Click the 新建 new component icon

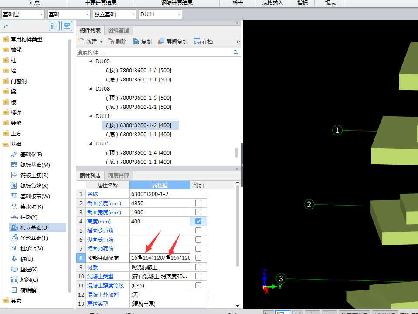(82, 41)
